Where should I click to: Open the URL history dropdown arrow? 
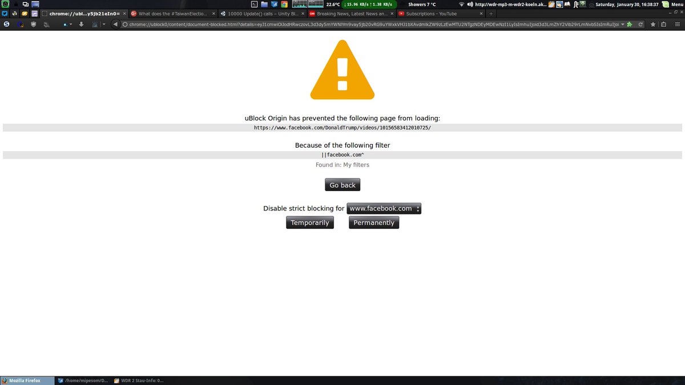tap(622, 25)
